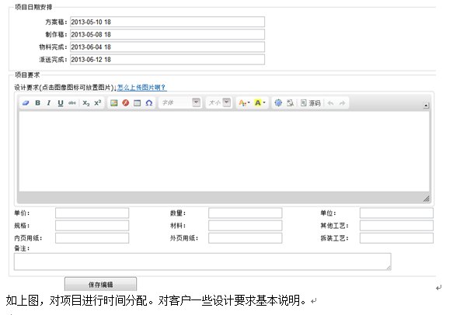Focus the 拆装工艺 input field

[396, 238]
